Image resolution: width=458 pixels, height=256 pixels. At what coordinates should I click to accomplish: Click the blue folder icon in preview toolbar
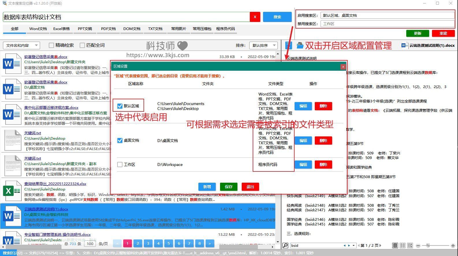[x=300, y=45]
